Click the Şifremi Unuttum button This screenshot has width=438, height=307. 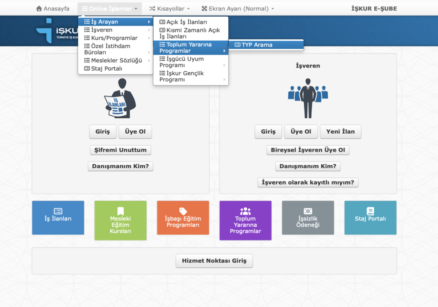click(120, 150)
